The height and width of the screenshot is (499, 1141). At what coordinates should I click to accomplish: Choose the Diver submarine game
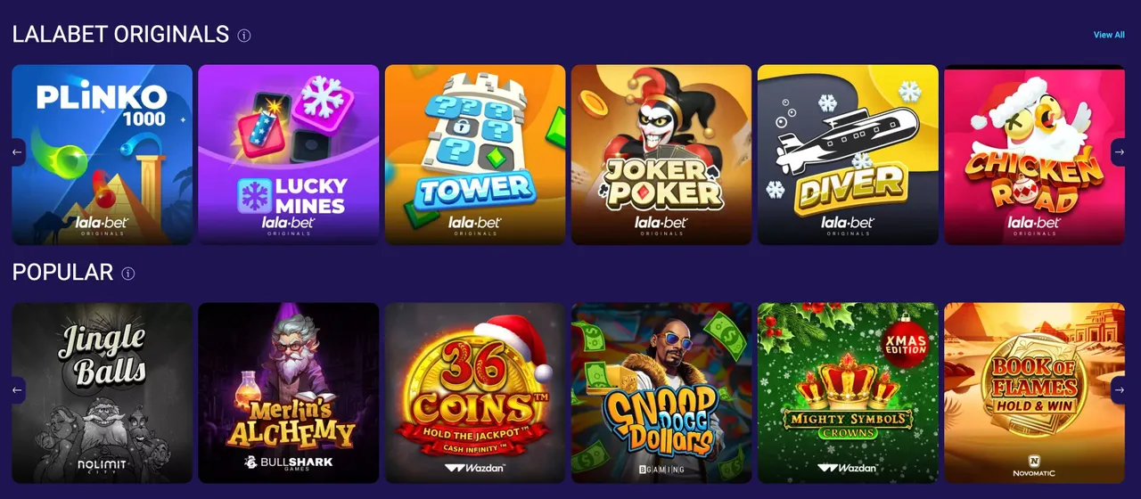848,154
